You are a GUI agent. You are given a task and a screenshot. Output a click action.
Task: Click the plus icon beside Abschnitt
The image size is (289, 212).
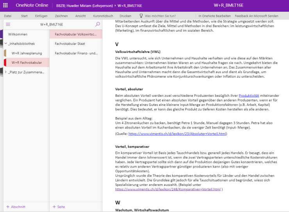(x=8, y=207)
